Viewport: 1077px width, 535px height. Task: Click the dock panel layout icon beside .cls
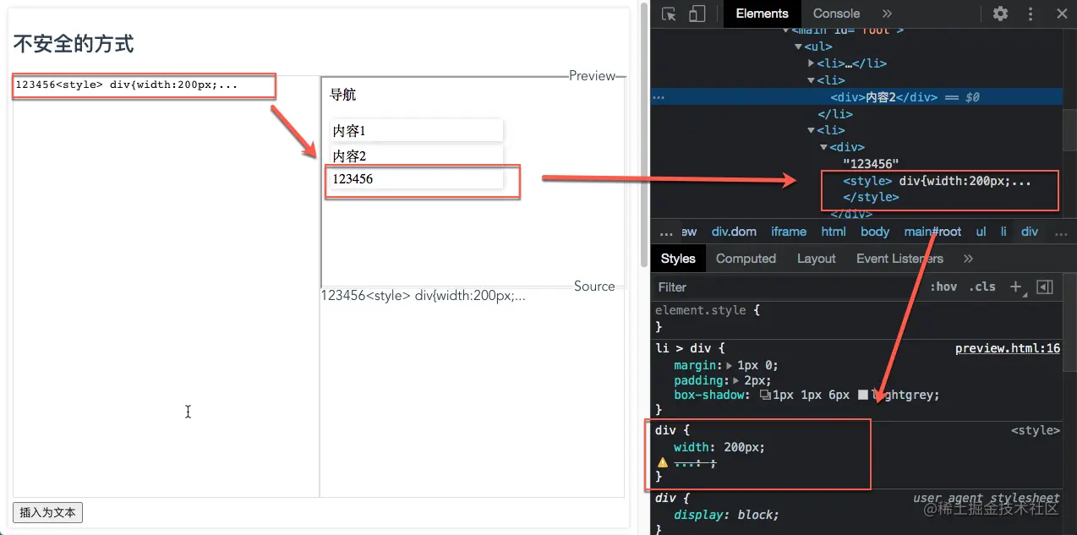click(1044, 287)
